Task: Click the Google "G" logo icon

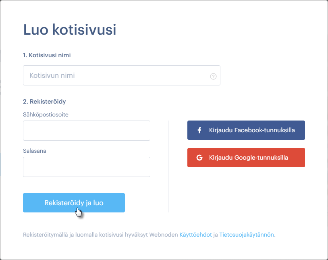Action: tap(199, 158)
